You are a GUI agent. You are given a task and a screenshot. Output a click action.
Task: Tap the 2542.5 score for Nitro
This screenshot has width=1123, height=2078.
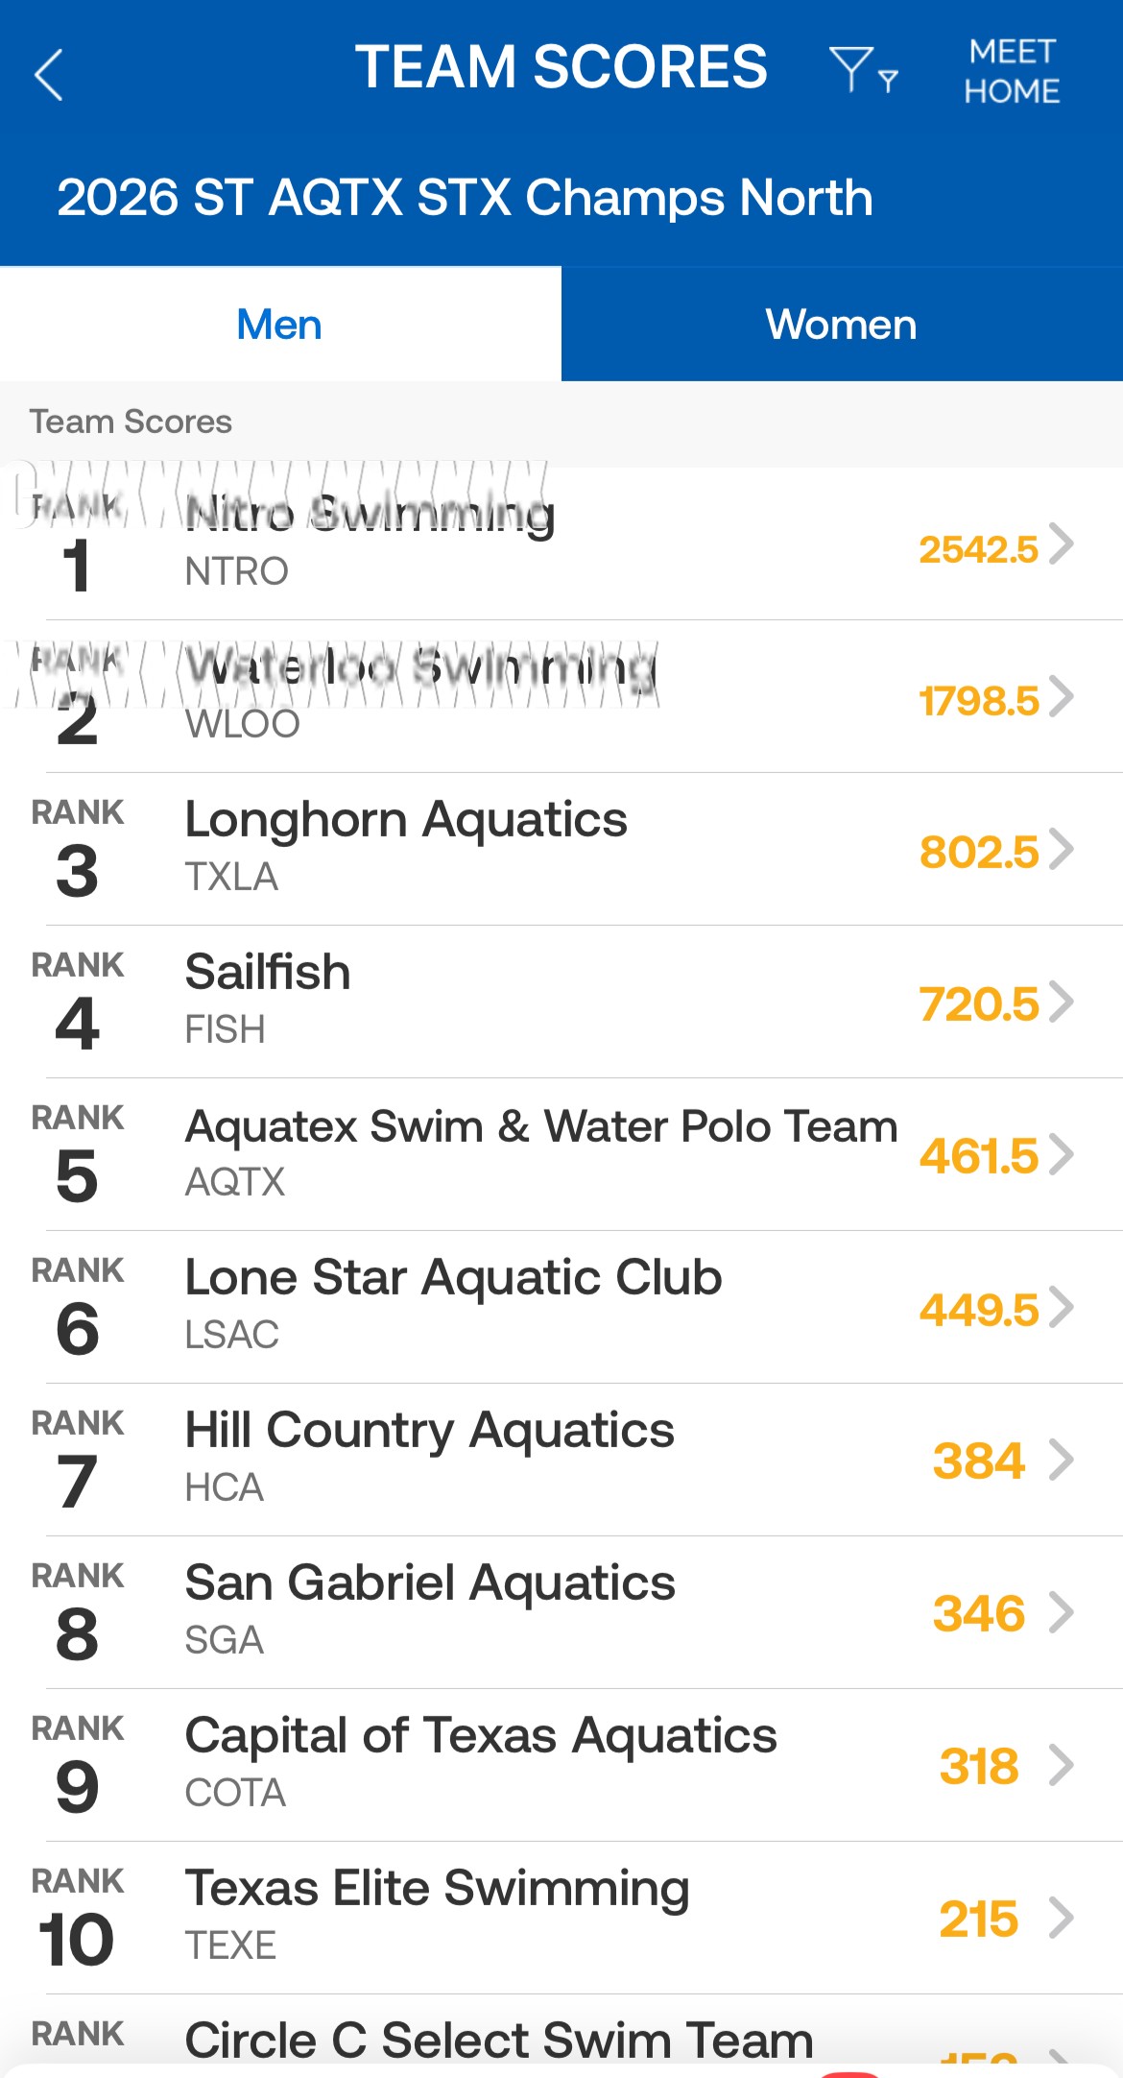pos(978,549)
